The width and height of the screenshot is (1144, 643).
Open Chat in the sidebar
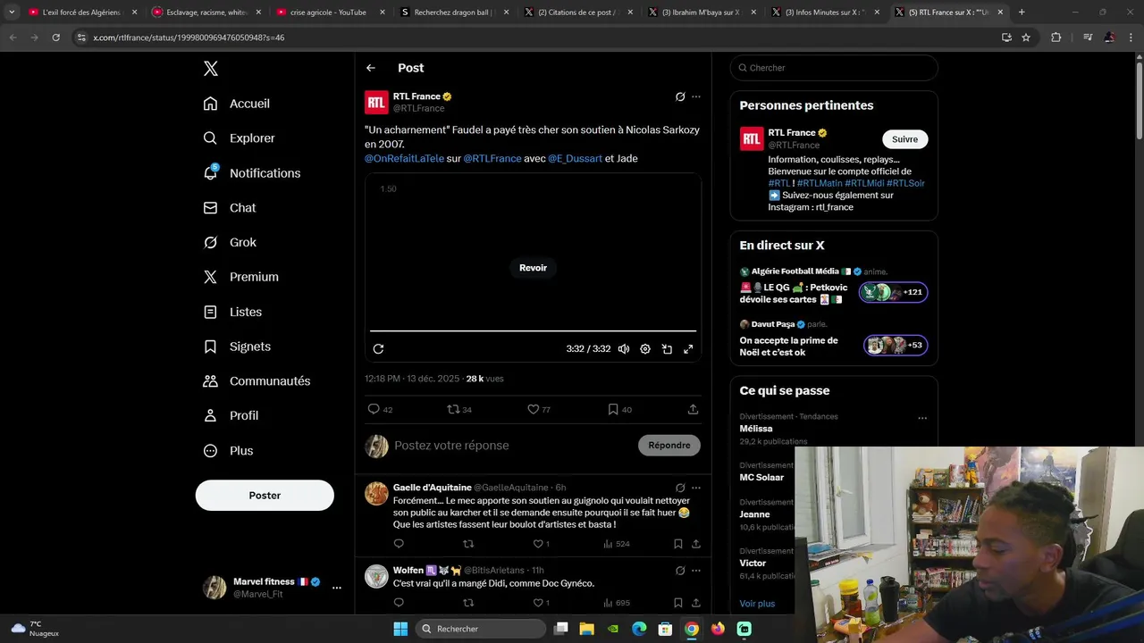230,208
